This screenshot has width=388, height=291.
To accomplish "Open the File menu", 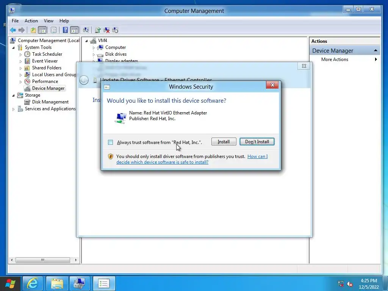I will click(15, 21).
